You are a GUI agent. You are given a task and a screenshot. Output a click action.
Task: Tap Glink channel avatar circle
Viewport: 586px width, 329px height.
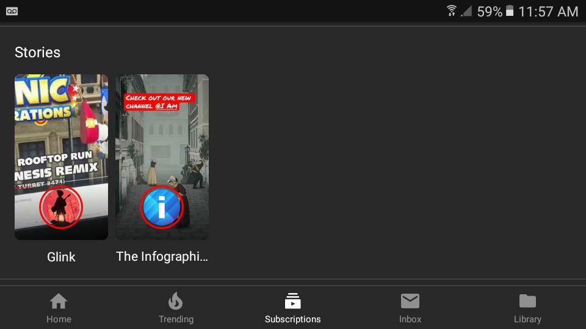(61, 207)
